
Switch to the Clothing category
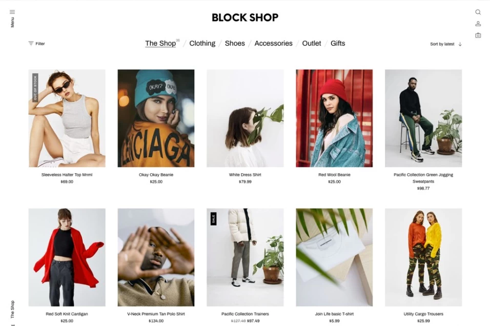[x=202, y=43]
